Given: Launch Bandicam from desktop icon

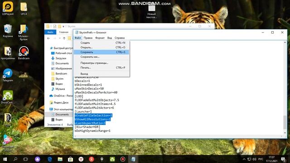Looking at the screenshot, I should (x=24, y=53).
